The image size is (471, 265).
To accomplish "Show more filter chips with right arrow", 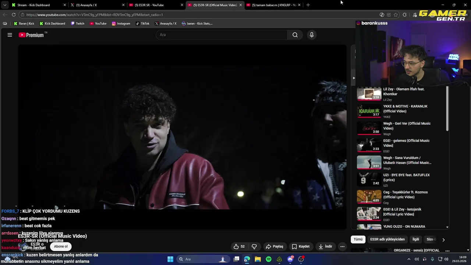I will pos(443,240).
